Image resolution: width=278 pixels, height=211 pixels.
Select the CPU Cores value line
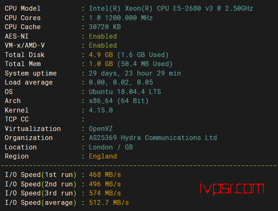point(121,18)
